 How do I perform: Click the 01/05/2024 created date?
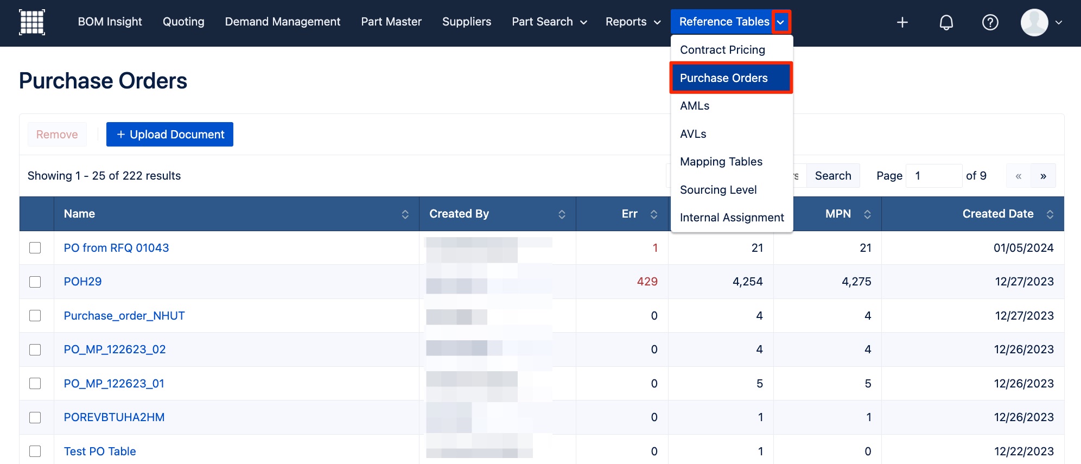pyautogui.click(x=1023, y=248)
